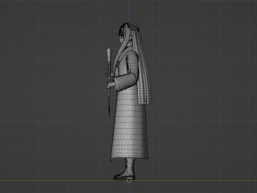Select the weapon held in the character's hands
The height and width of the screenshot is (193, 257).
(x=109, y=83)
